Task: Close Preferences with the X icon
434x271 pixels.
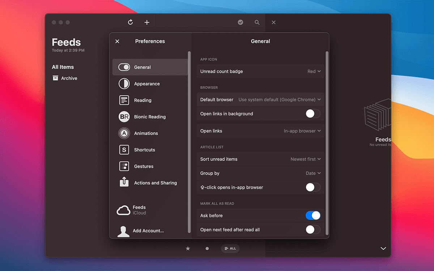Action: tap(117, 42)
